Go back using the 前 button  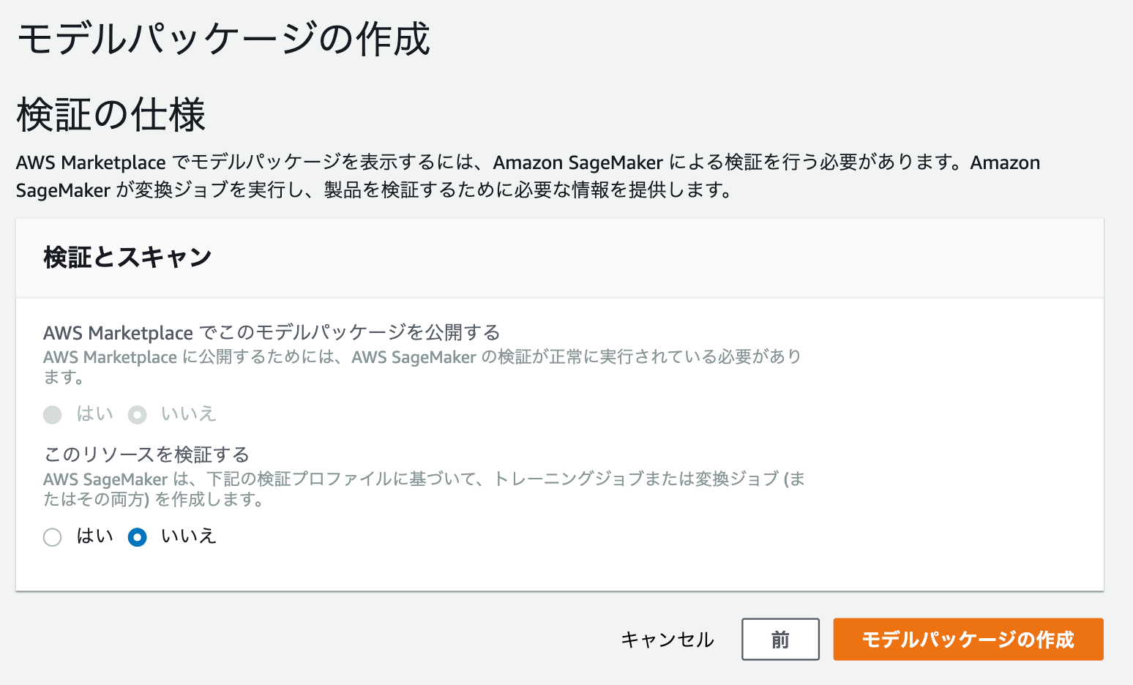click(780, 640)
